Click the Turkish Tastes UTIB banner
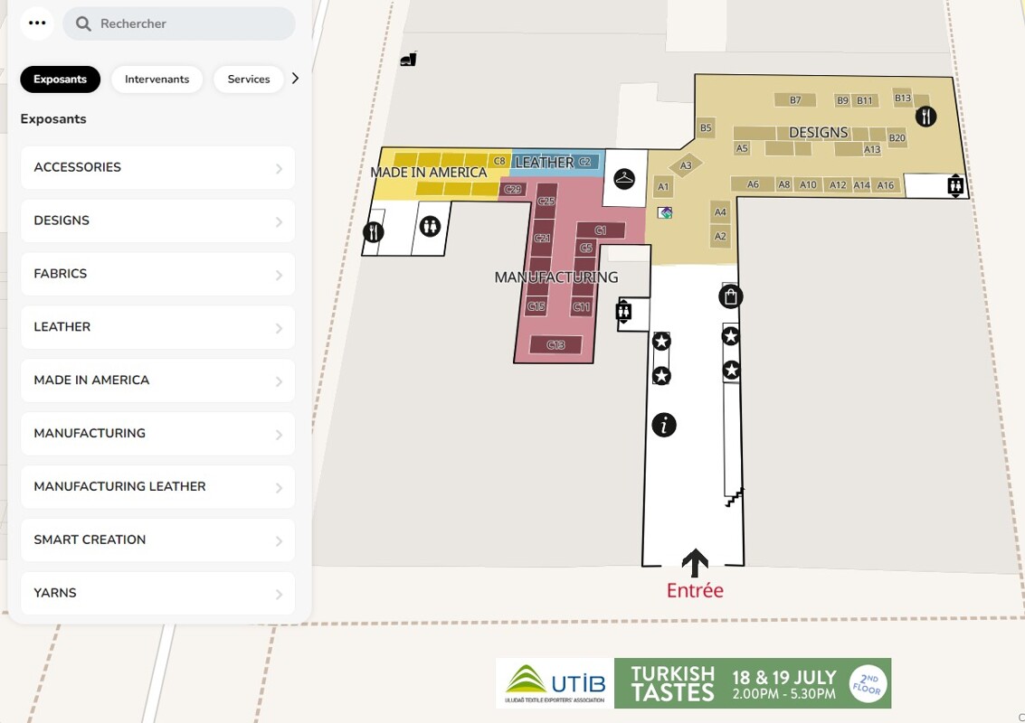 tap(694, 683)
